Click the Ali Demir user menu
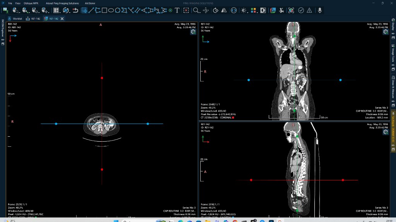This screenshot has width=396, height=222. click(90, 3)
